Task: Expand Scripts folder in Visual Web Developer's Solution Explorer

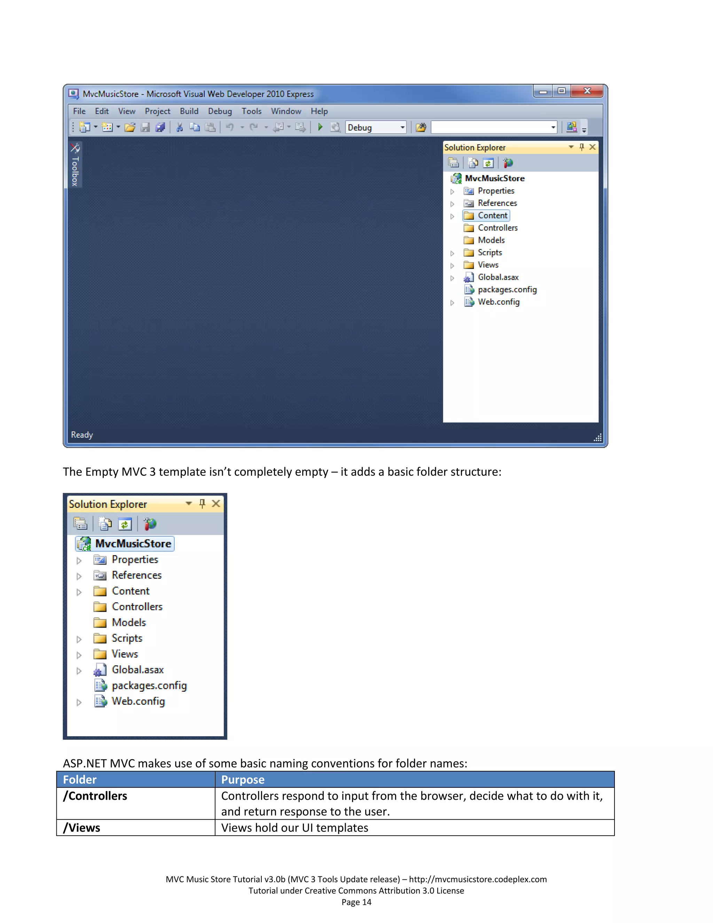Action: (x=452, y=253)
